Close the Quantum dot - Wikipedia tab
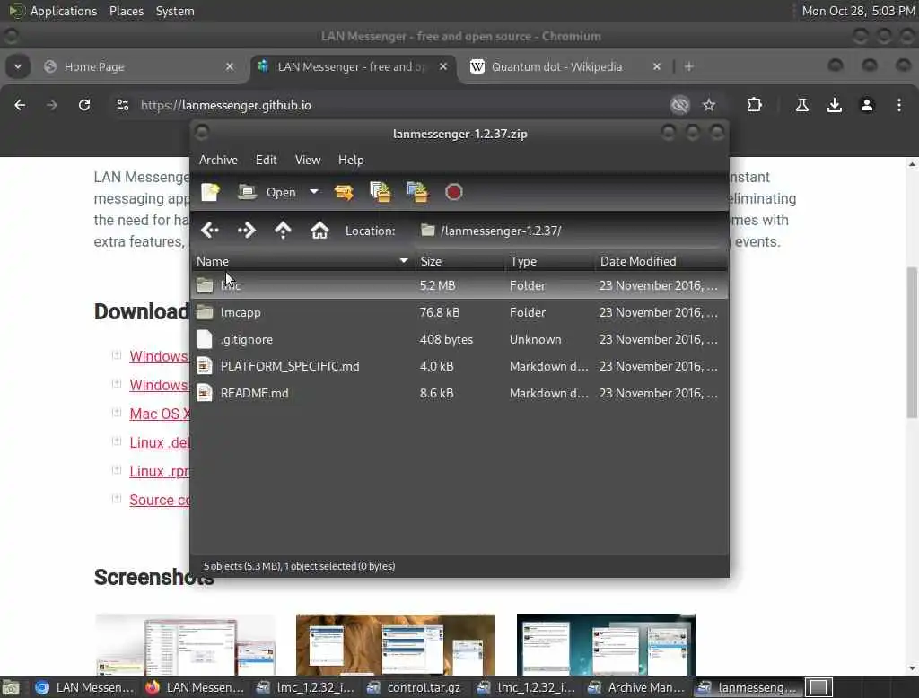The image size is (919, 698). pos(657,66)
